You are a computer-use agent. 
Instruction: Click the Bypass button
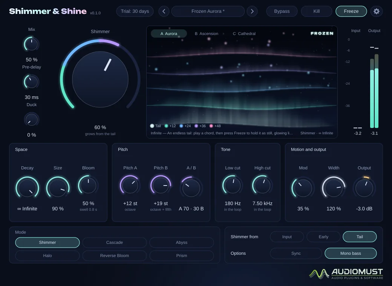282,11
